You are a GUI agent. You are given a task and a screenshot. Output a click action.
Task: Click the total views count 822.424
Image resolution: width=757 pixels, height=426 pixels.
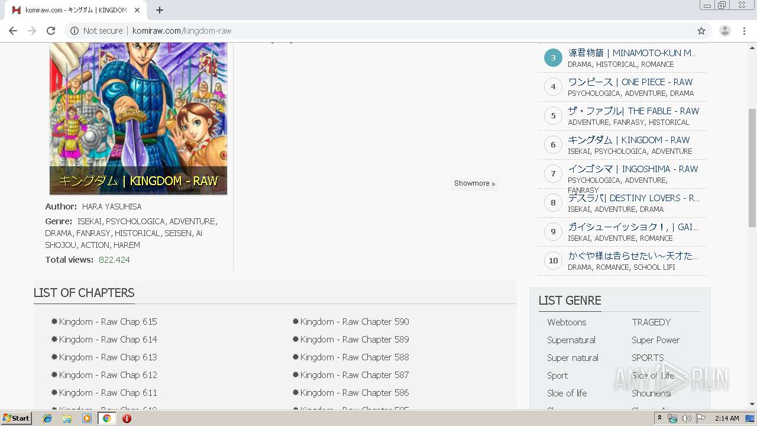pyautogui.click(x=114, y=260)
